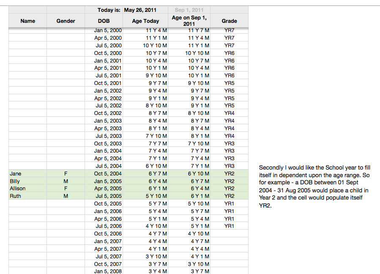Select DOB cell Jul 5, 2007

(x=104, y=256)
